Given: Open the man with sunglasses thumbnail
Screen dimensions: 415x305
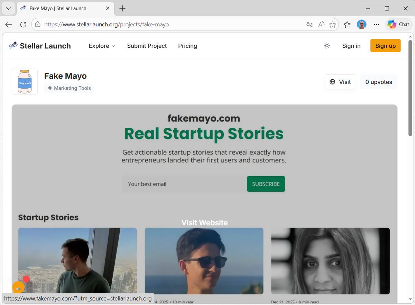Looking at the screenshot, I should [x=204, y=261].
